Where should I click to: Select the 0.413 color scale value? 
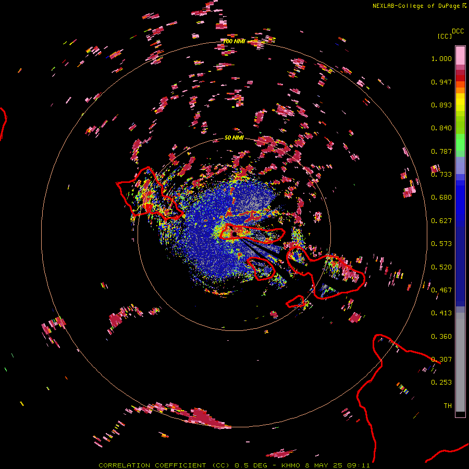pos(441,313)
